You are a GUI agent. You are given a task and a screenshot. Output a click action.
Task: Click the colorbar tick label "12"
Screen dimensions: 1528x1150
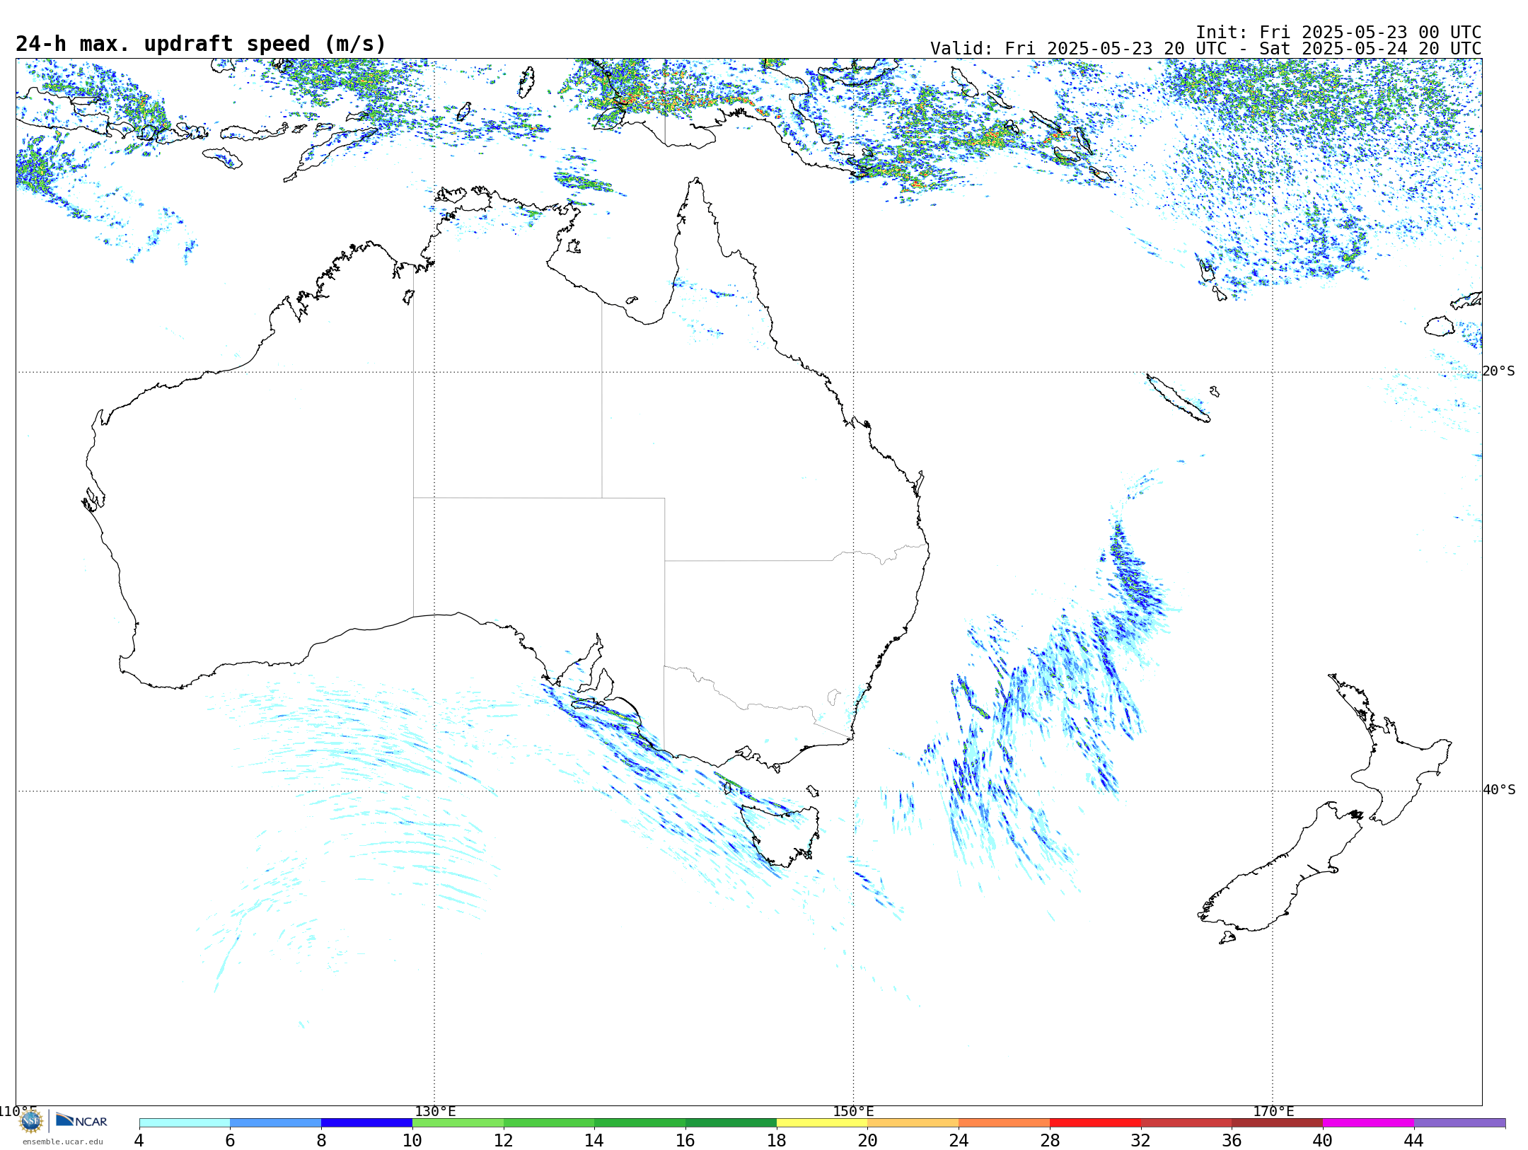[504, 1141]
